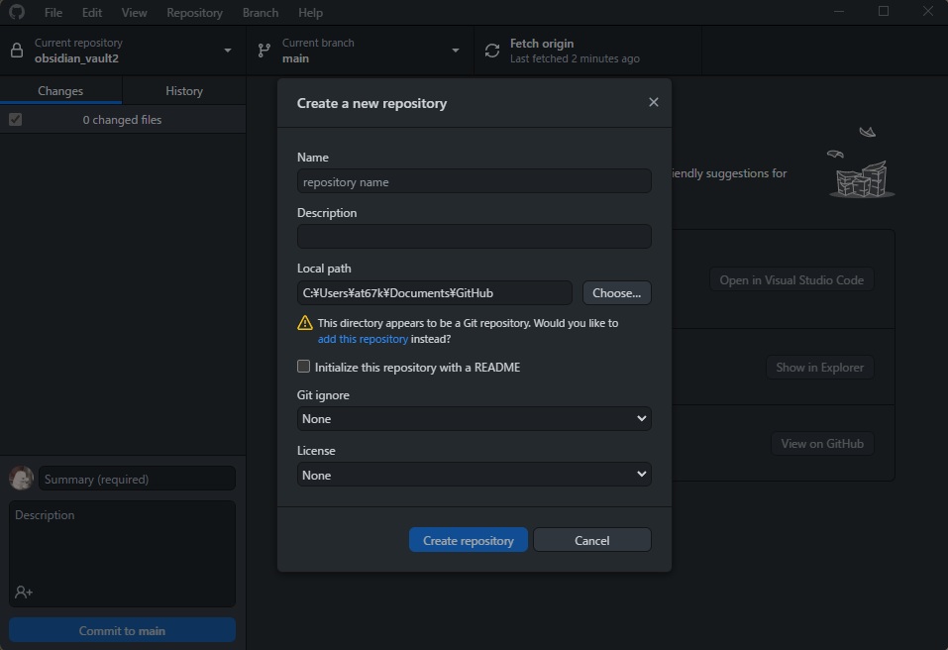Image resolution: width=948 pixels, height=650 pixels.
Task: Switch to the History tab
Action: point(183,89)
